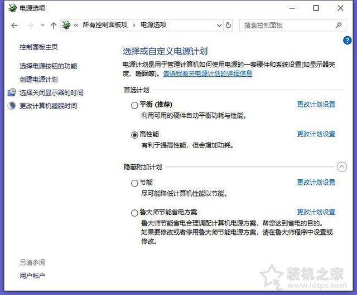This screenshot has width=357, height=295.
Task: Expand breadcrumb arrow after 所有控制面板项
Action: 134,25
